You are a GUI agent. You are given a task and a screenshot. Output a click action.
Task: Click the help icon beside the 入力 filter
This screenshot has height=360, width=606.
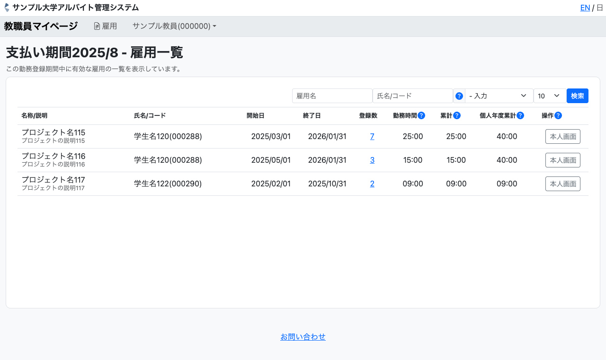[x=459, y=96]
